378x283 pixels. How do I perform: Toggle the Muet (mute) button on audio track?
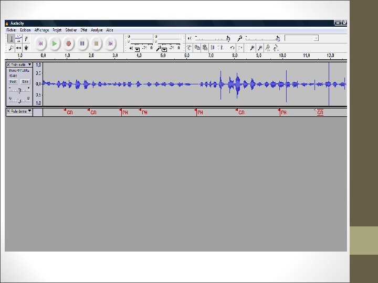pos(13,82)
